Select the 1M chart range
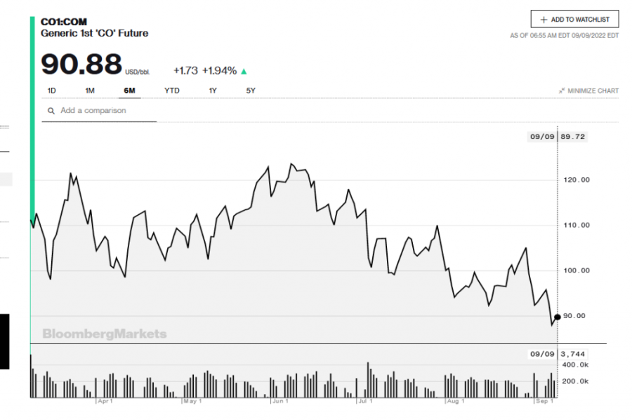This screenshot has height=420, width=632. (90, 91)
